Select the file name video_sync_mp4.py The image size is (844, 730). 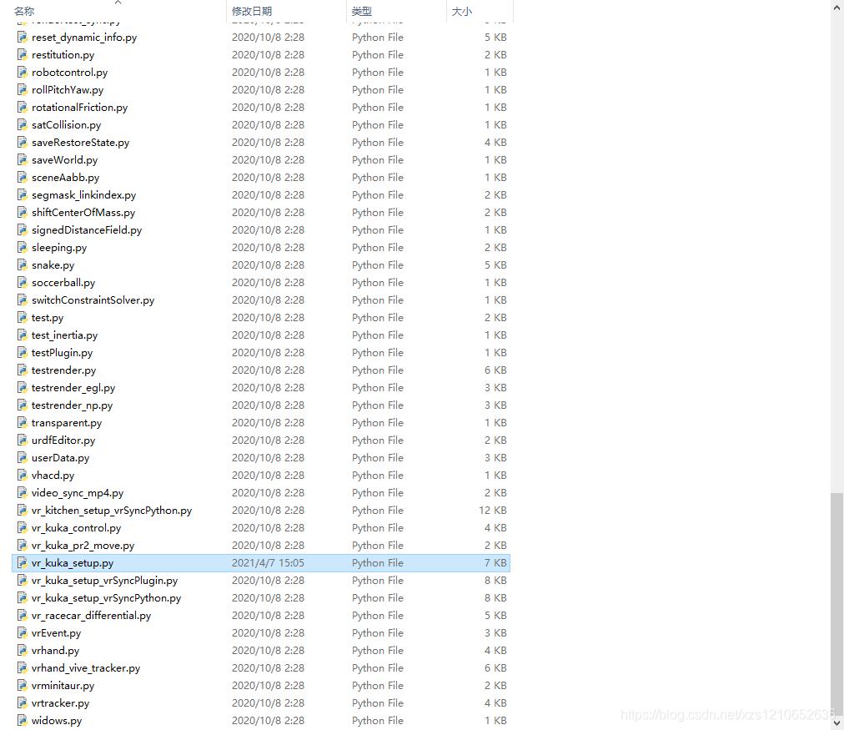78,492
